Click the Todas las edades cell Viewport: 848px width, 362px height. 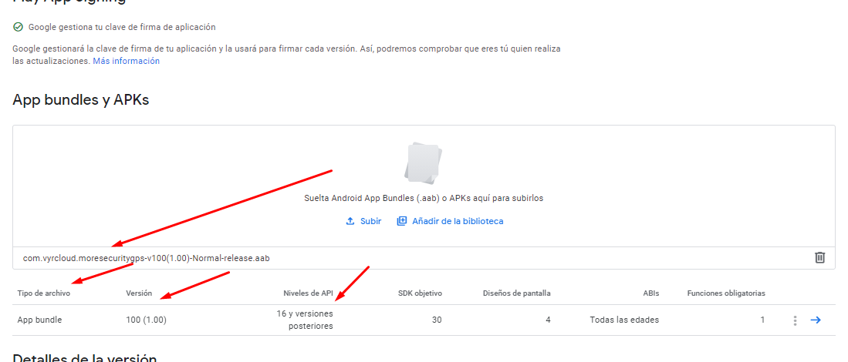[x=624, y=320]
